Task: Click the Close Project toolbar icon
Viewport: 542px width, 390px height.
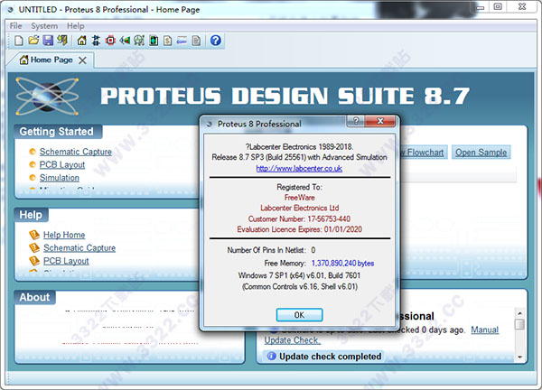Action: (62, 41)
